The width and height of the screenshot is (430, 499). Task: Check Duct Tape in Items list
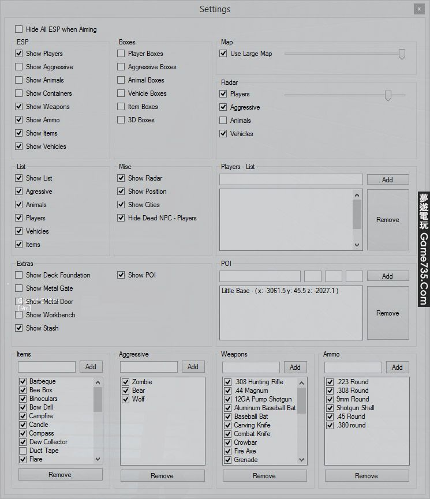pyautogui.click(x=23, y=451)
